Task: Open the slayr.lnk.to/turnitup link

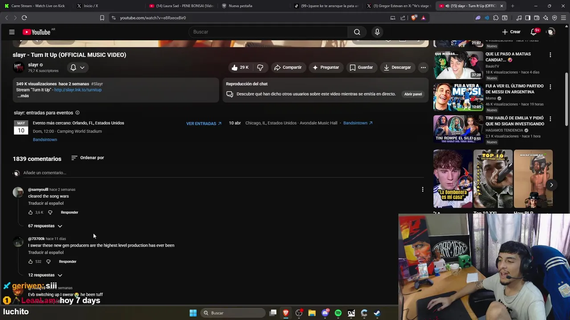Action: [x=78, y=90]
